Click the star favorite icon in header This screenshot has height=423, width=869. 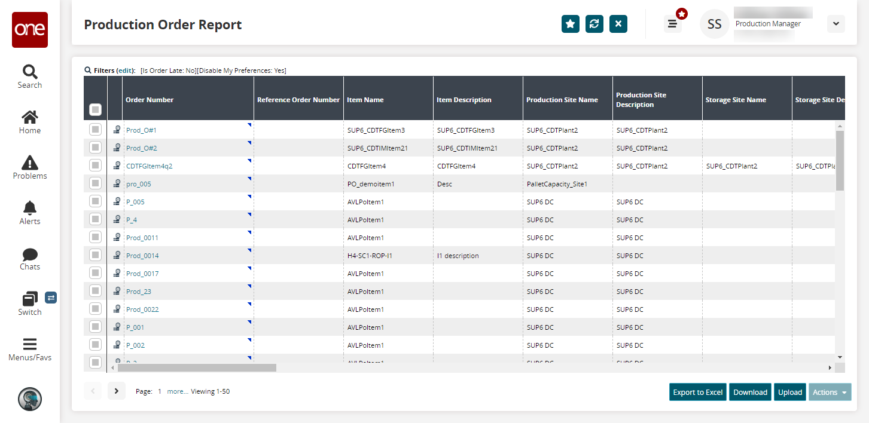571,24
